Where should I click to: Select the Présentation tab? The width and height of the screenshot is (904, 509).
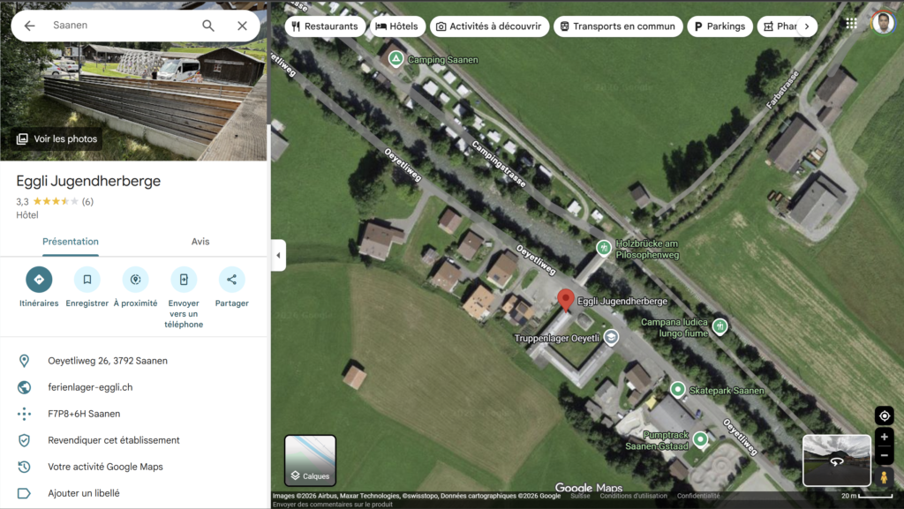click(71, 242)
